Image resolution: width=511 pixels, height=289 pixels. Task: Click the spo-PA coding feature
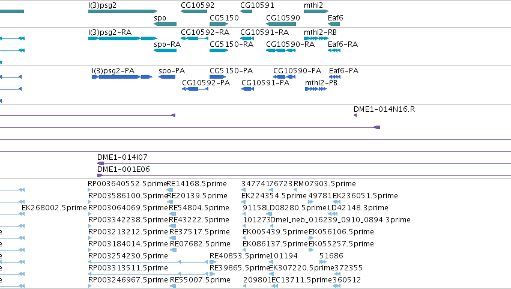(x=167, y=77)
